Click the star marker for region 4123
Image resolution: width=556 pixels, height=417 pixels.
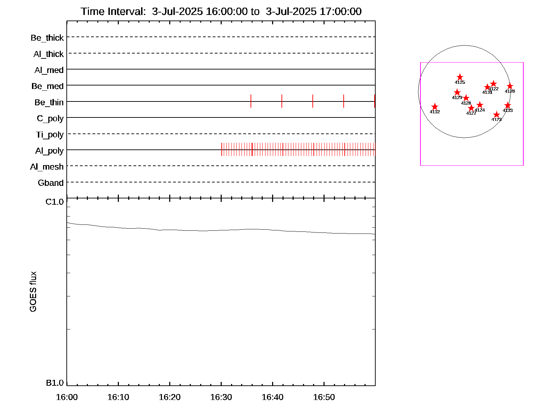[497, 115]
